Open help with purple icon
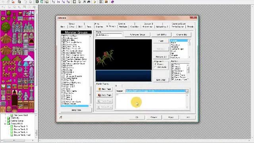This screenshot has width=254, height=143. (112, 2)
